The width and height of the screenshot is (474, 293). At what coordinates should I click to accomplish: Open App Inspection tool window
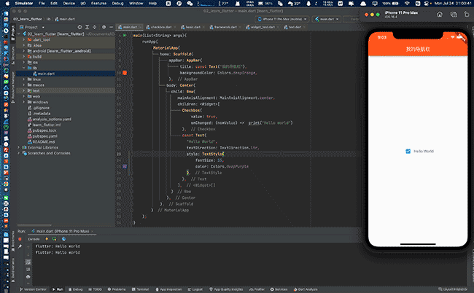[168, 289]
